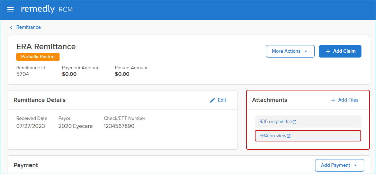Click the Payor value 2020 Eyecare
376x174 pixels.
(x=75, y=126)
